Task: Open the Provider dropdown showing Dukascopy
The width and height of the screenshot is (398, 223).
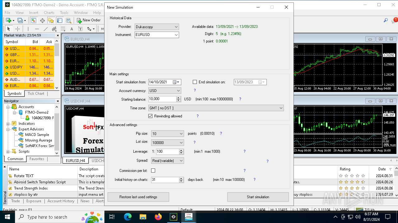Action: (157, 27)
